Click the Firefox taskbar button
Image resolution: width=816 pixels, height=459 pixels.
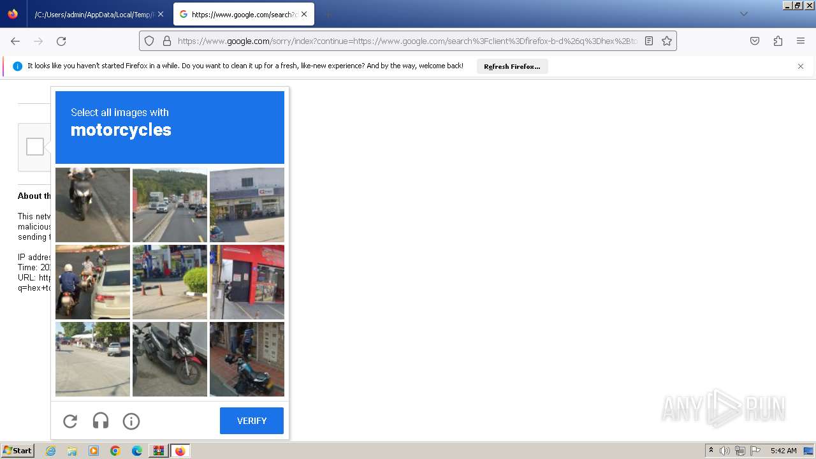[x=180, y=451]
